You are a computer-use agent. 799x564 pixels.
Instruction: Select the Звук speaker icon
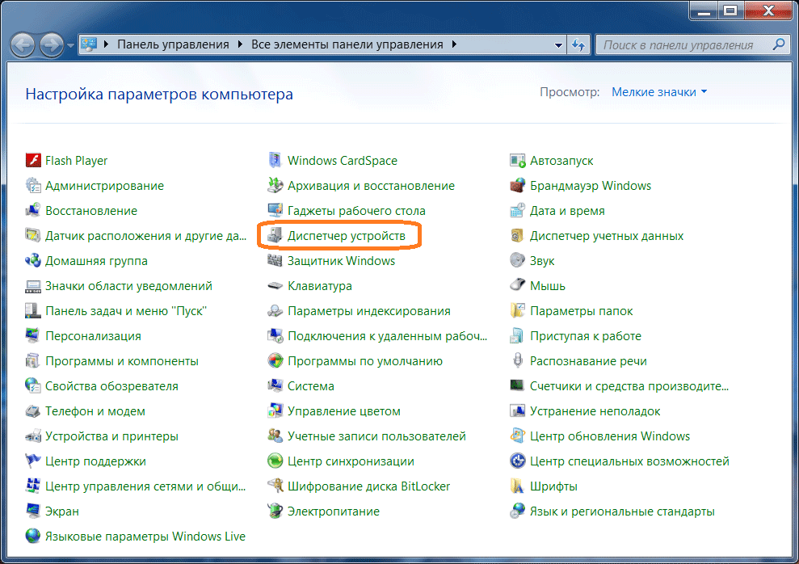point(518,261)
